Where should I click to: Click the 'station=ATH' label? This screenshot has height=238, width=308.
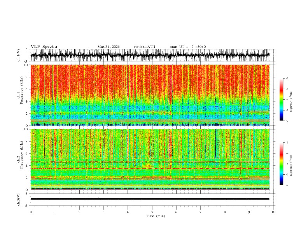tap(144, 47)
